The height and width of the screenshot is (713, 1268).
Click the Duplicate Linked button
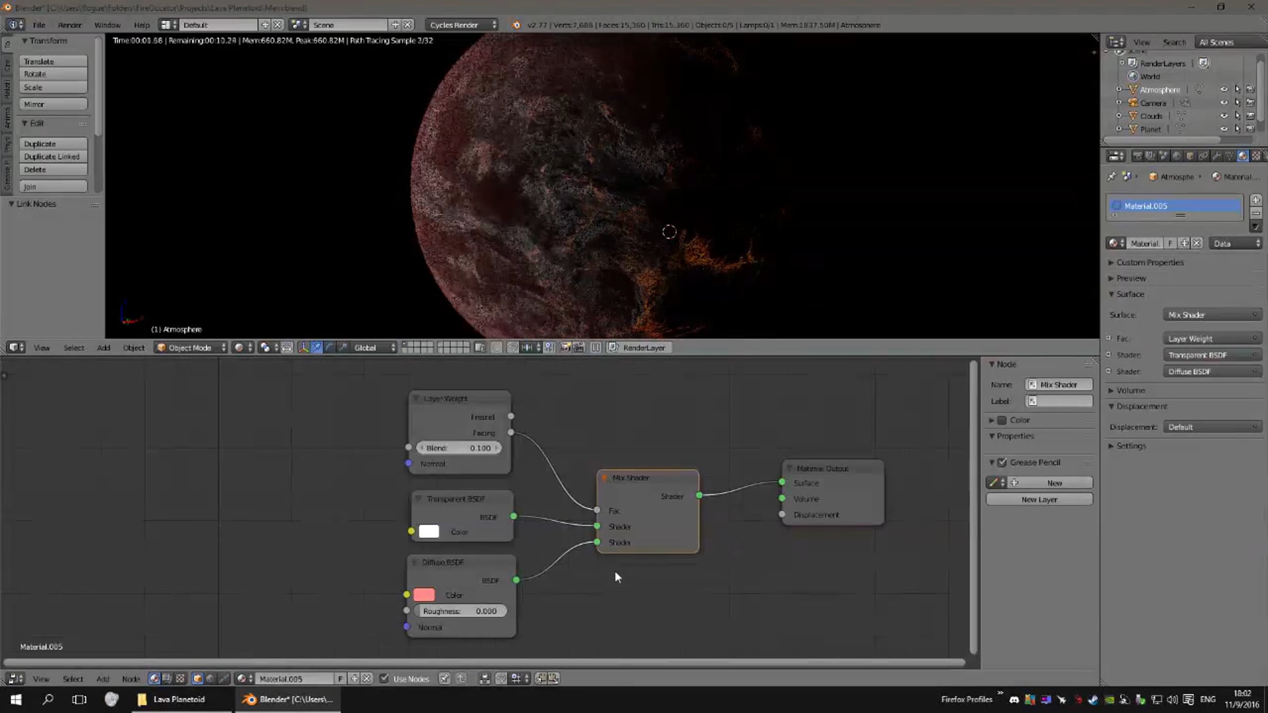click(x=52, y=157)
